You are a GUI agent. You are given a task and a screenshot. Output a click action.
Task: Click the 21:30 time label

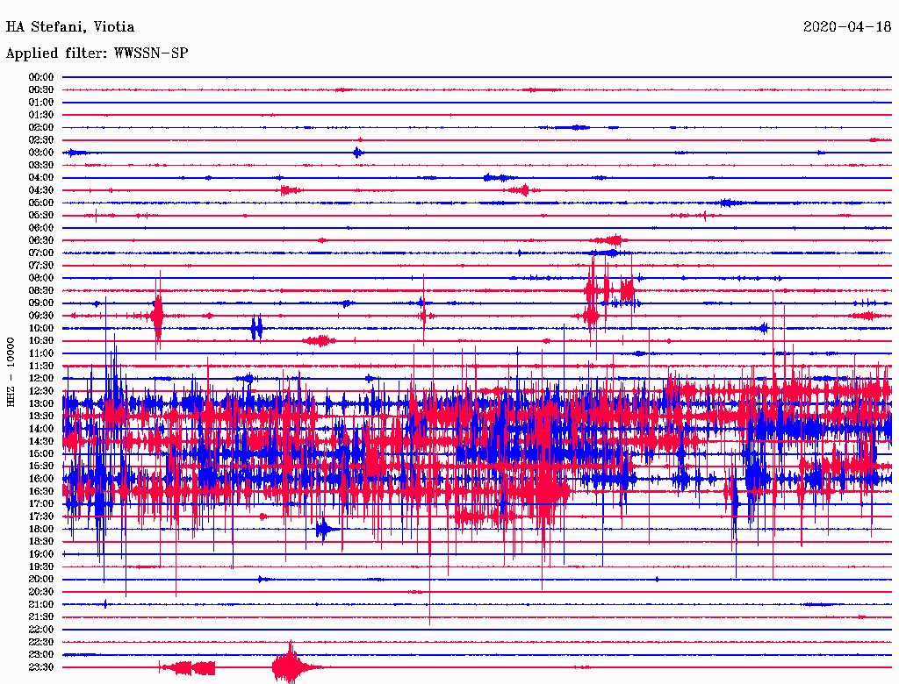click(x=41, y=617)
